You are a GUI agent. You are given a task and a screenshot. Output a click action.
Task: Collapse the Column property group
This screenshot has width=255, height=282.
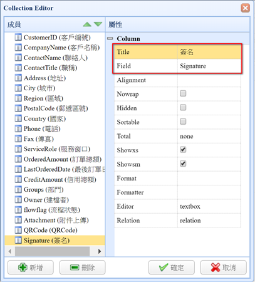[110, 38]
